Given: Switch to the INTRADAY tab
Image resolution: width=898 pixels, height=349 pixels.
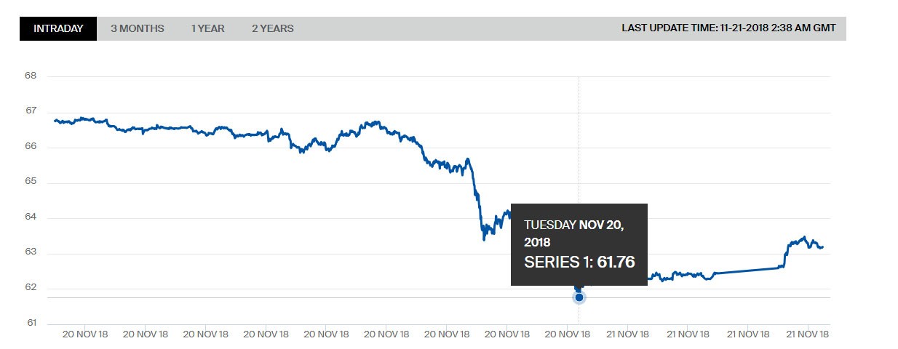Looking at the screenshot, I should pos(58,28).
